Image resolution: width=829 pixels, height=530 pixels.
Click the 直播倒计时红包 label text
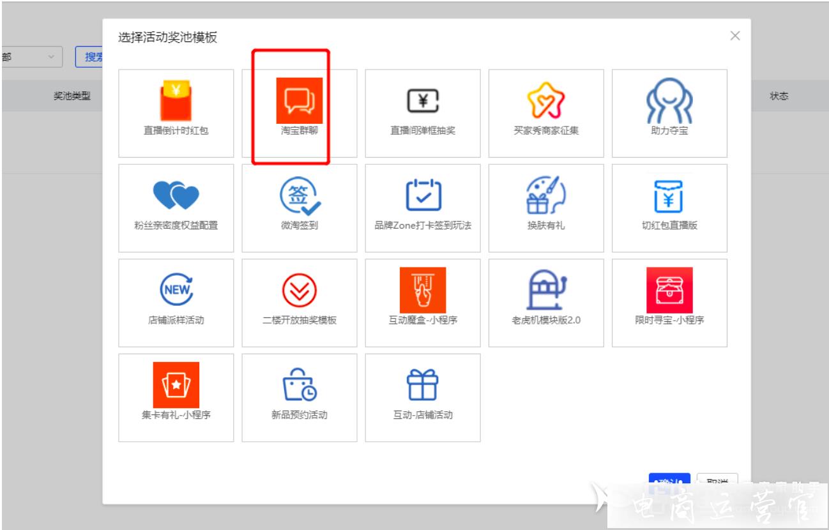pos(176,132)
